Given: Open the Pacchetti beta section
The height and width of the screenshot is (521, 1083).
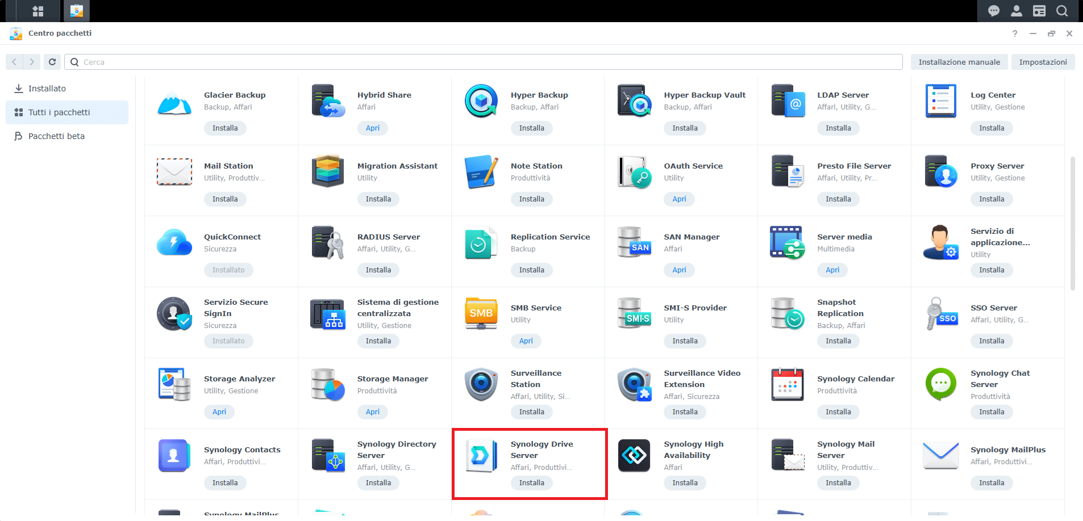Looking at the screenshot, I should pyautogui.click(x=67, y=136).
